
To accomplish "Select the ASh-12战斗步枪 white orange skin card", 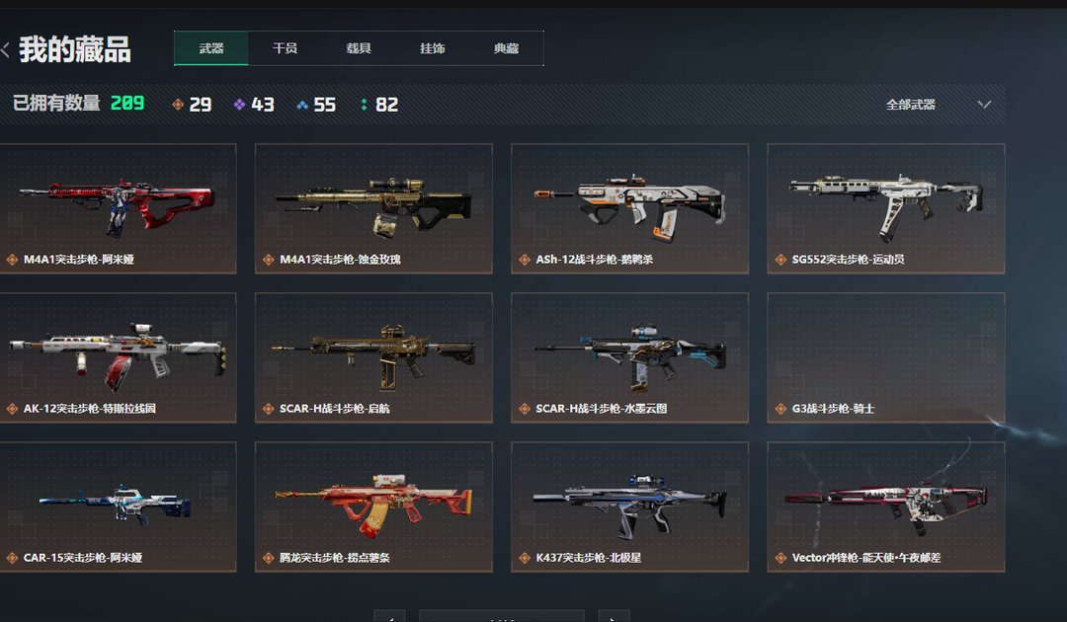I will pyautogui.click(x=630, y=208).
